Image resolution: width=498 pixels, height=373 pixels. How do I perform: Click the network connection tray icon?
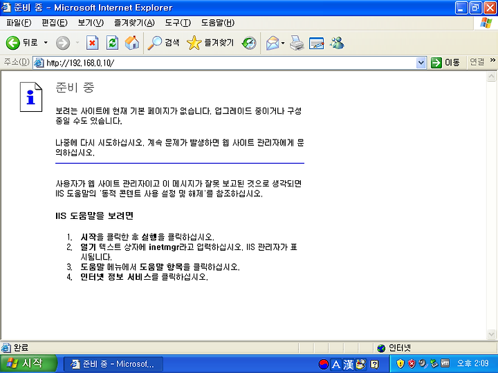(x=434, y=363)
